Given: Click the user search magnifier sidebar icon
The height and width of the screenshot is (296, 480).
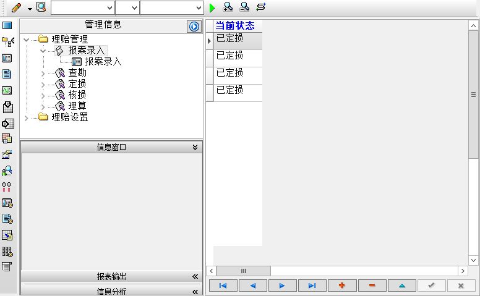Looking at the screenshot, I should [x=7, y=171].
